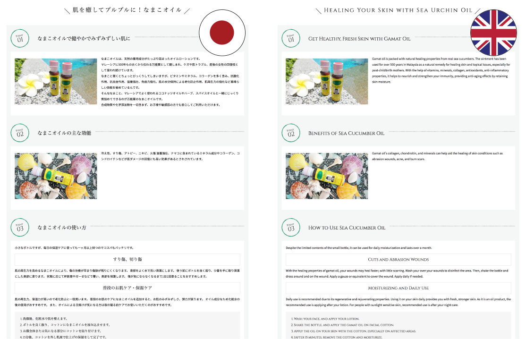
Task: Open the seashells bottle photo in the Japanese column
Action: click(x=56, y=176)
